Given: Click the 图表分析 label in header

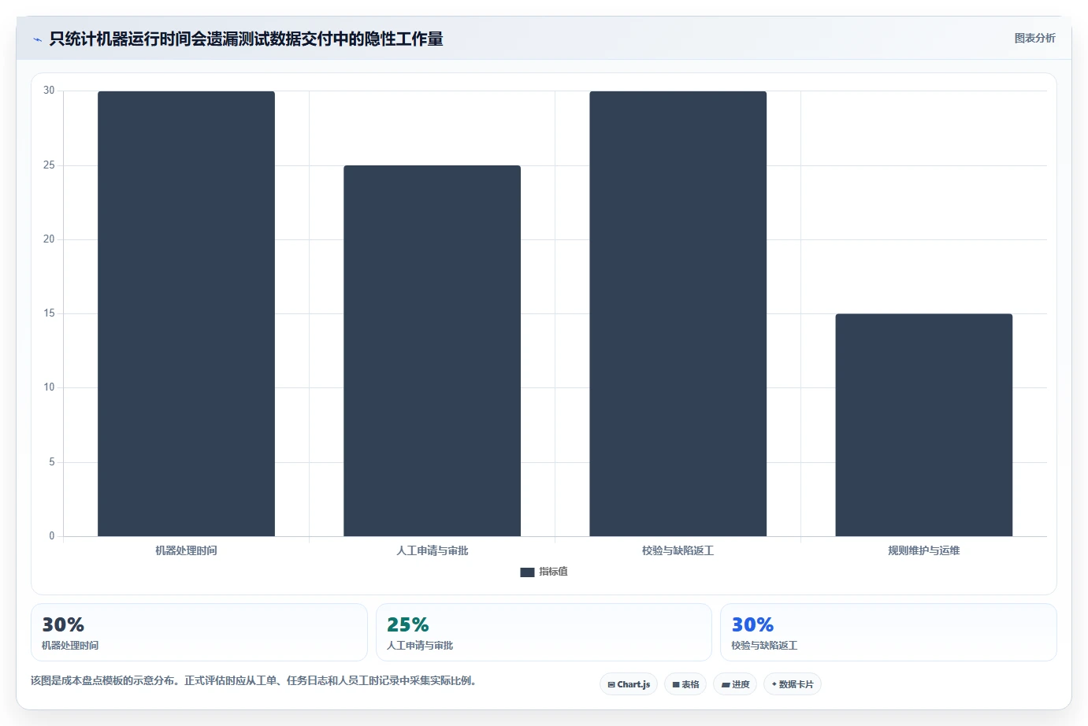Looking at the screenshot, I should tap(1034, 38).
